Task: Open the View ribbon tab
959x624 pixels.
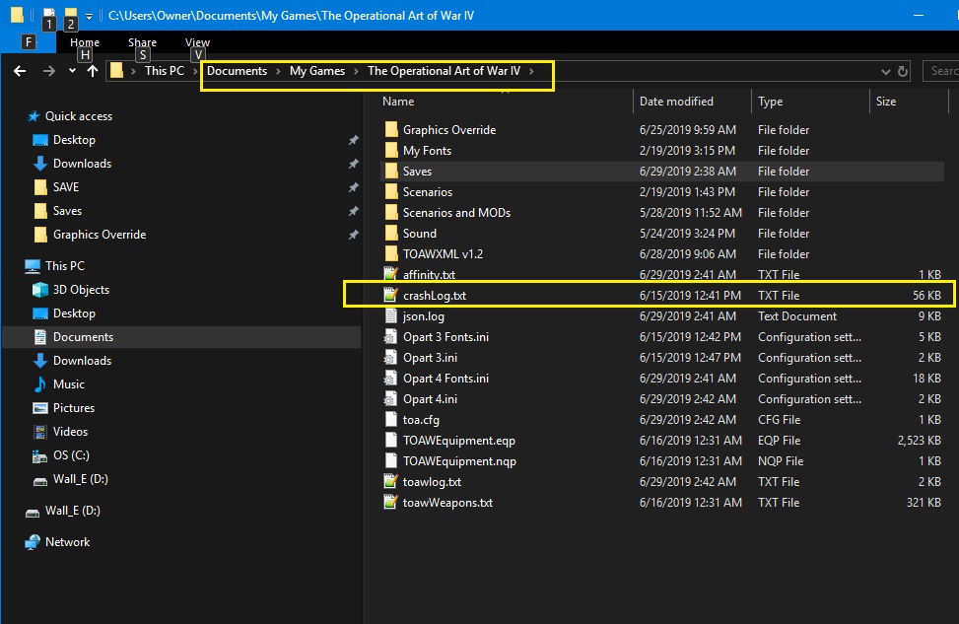Action: 197,42
